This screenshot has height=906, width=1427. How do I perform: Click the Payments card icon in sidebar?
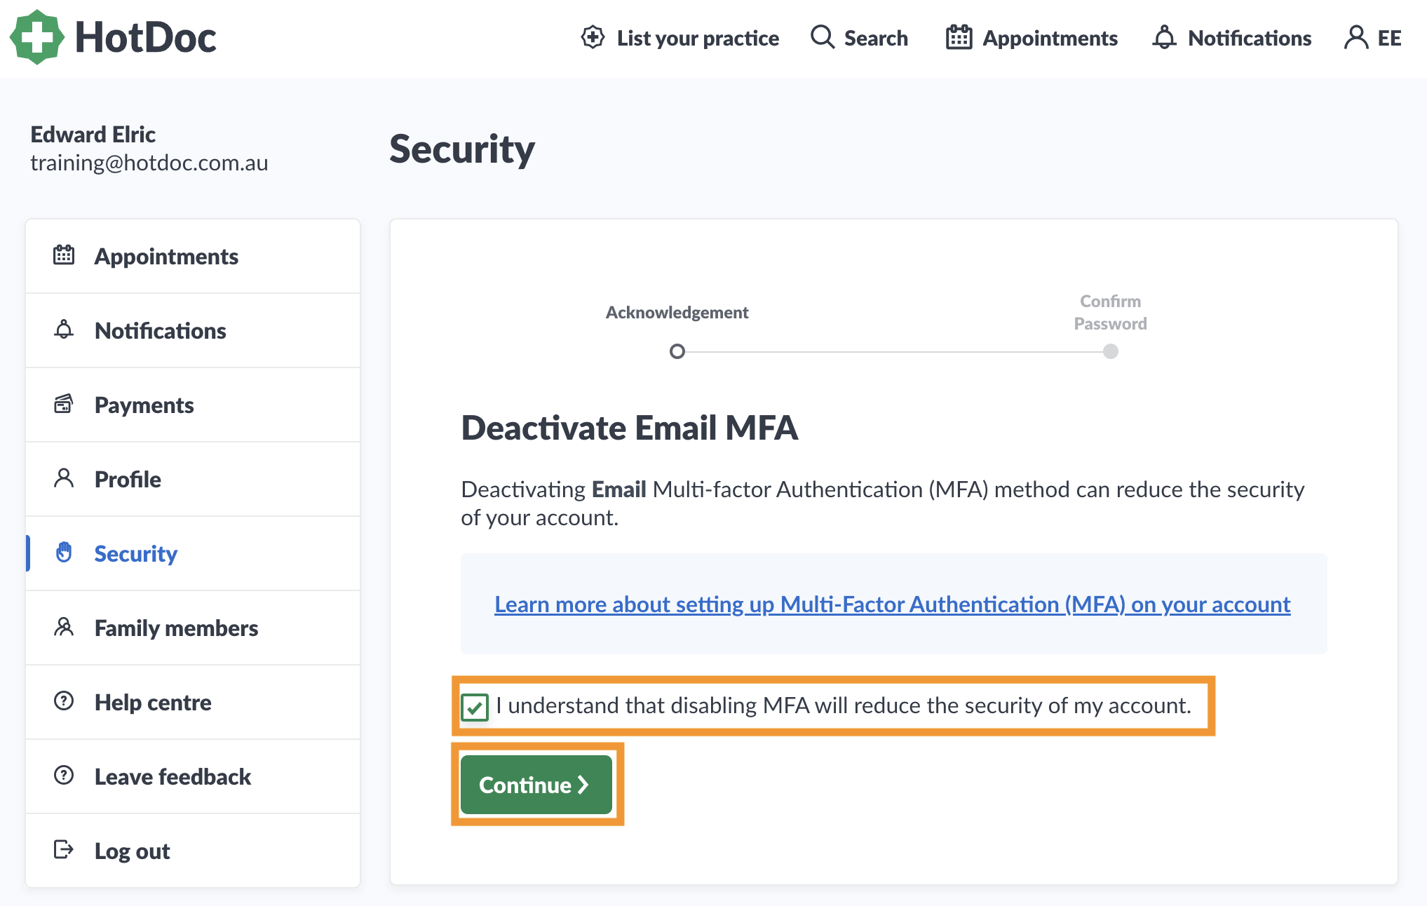click(x=64, y=404)
